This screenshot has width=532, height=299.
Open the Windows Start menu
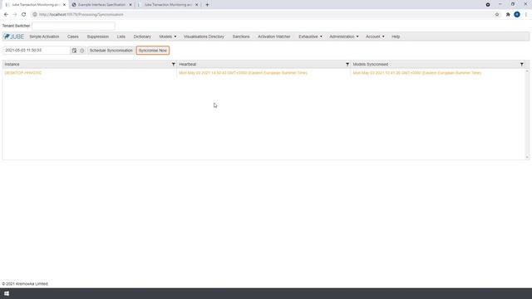[7, 293]
